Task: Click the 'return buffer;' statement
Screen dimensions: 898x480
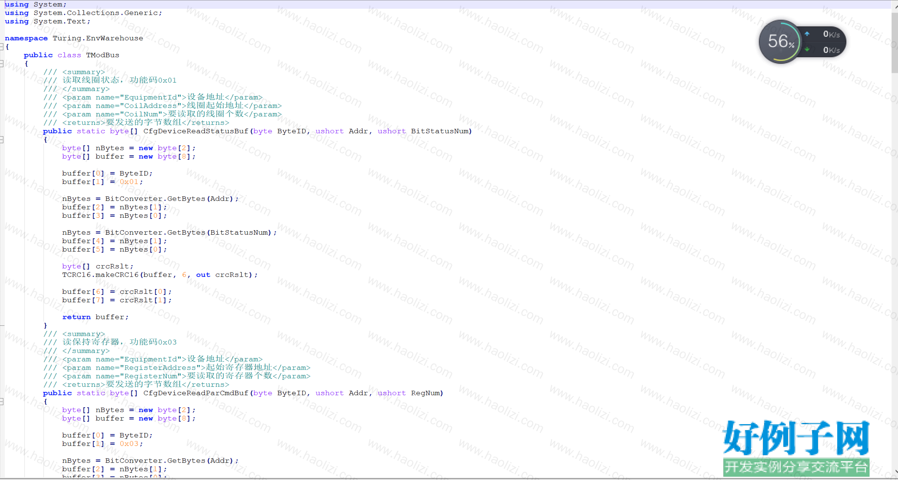Action: tap(95, 317)
